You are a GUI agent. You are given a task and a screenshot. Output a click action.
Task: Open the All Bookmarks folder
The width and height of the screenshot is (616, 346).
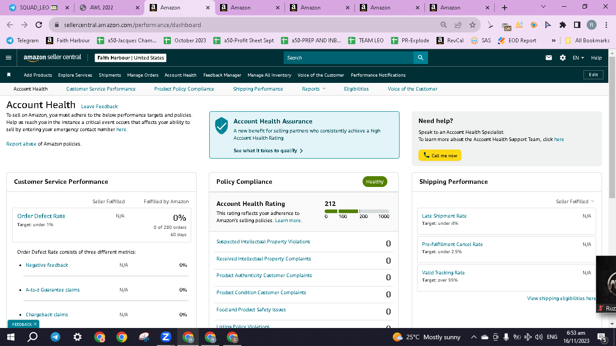[587, 41]
